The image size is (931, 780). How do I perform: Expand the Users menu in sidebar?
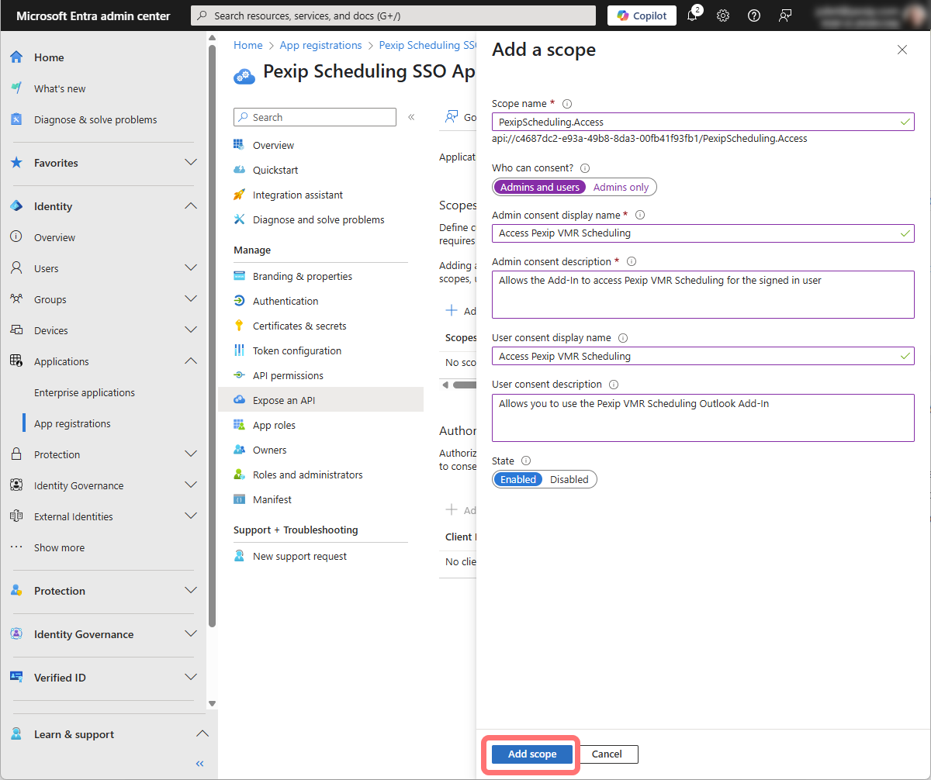point(191,268)
